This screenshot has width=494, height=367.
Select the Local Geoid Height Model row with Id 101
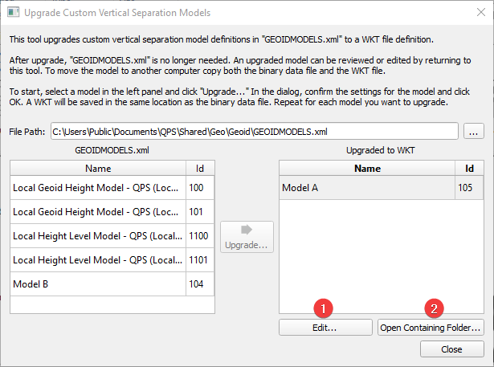pyautogui.click(x=97, y=212)
